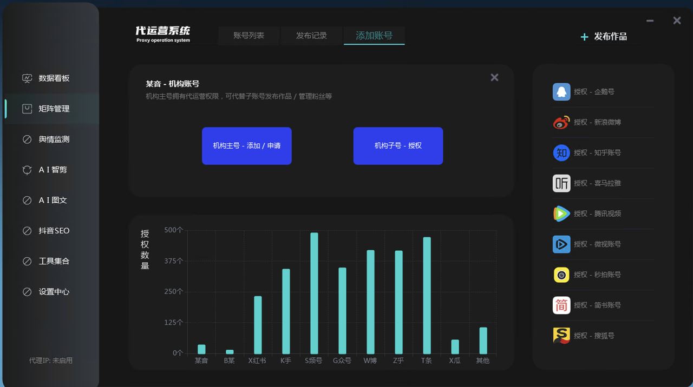The width and height of the screenshot is (693, 387).
Task: Select 矩阵管理 sidebar item
Action: click(54, 109)
